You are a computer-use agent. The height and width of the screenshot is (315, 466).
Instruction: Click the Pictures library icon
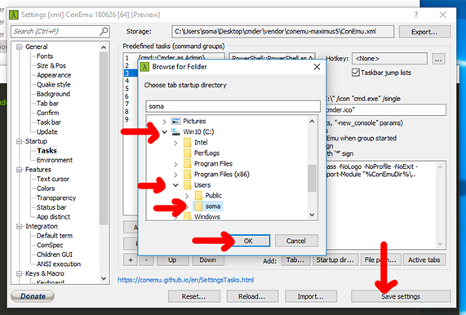click(x=176, y=121)
